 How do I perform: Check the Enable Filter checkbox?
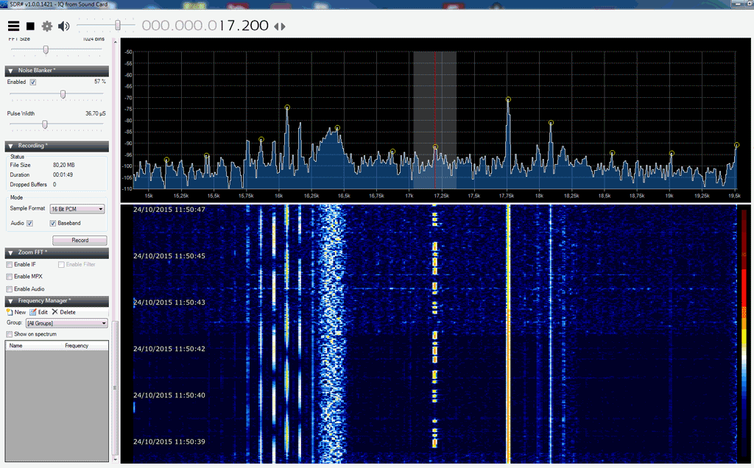click(x=61, y=265)
